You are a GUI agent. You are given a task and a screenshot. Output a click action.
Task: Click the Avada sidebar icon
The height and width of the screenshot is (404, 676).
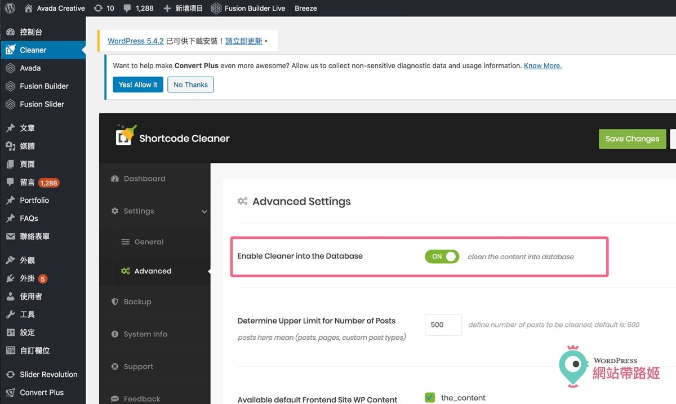[10, 68]
